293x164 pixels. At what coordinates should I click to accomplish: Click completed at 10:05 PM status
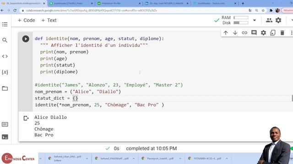[x=152, y=149]
